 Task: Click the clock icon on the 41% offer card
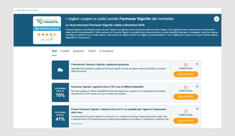click(186, 111)
